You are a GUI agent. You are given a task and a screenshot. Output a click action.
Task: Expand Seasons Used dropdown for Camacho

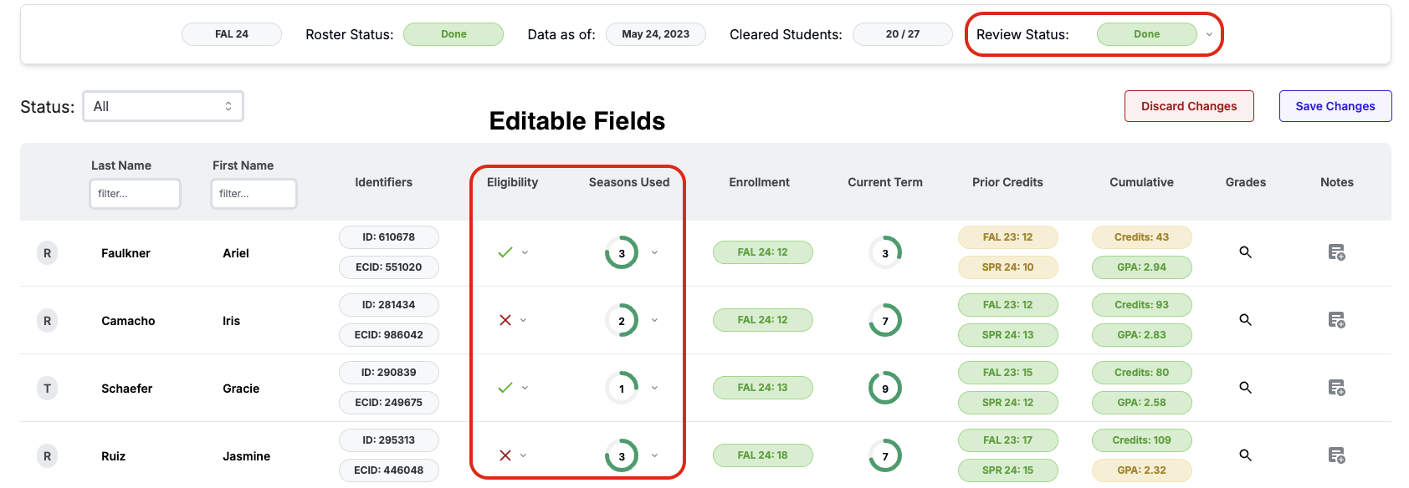[654, 320]
